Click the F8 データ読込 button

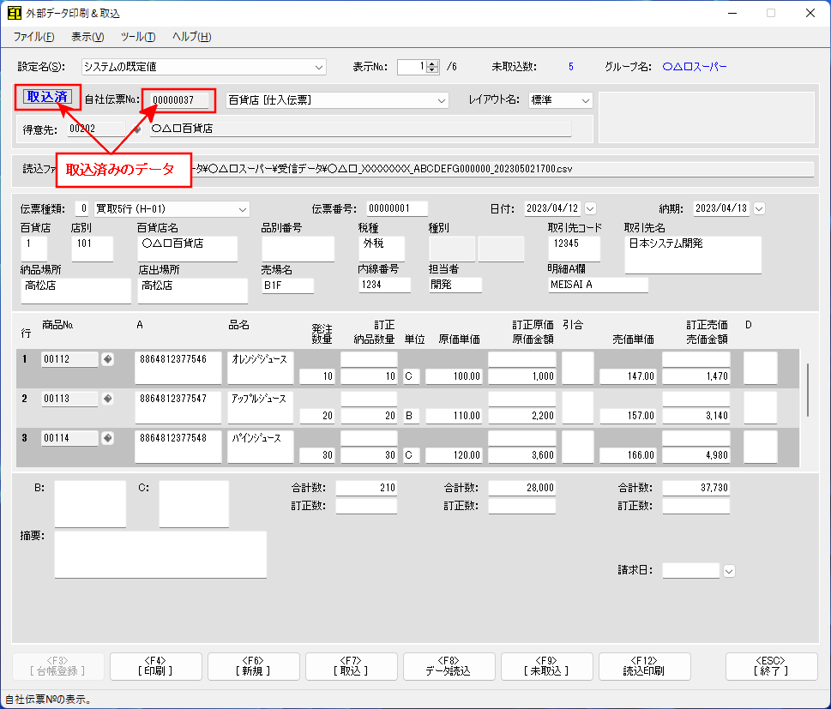(x=449, y=666)
